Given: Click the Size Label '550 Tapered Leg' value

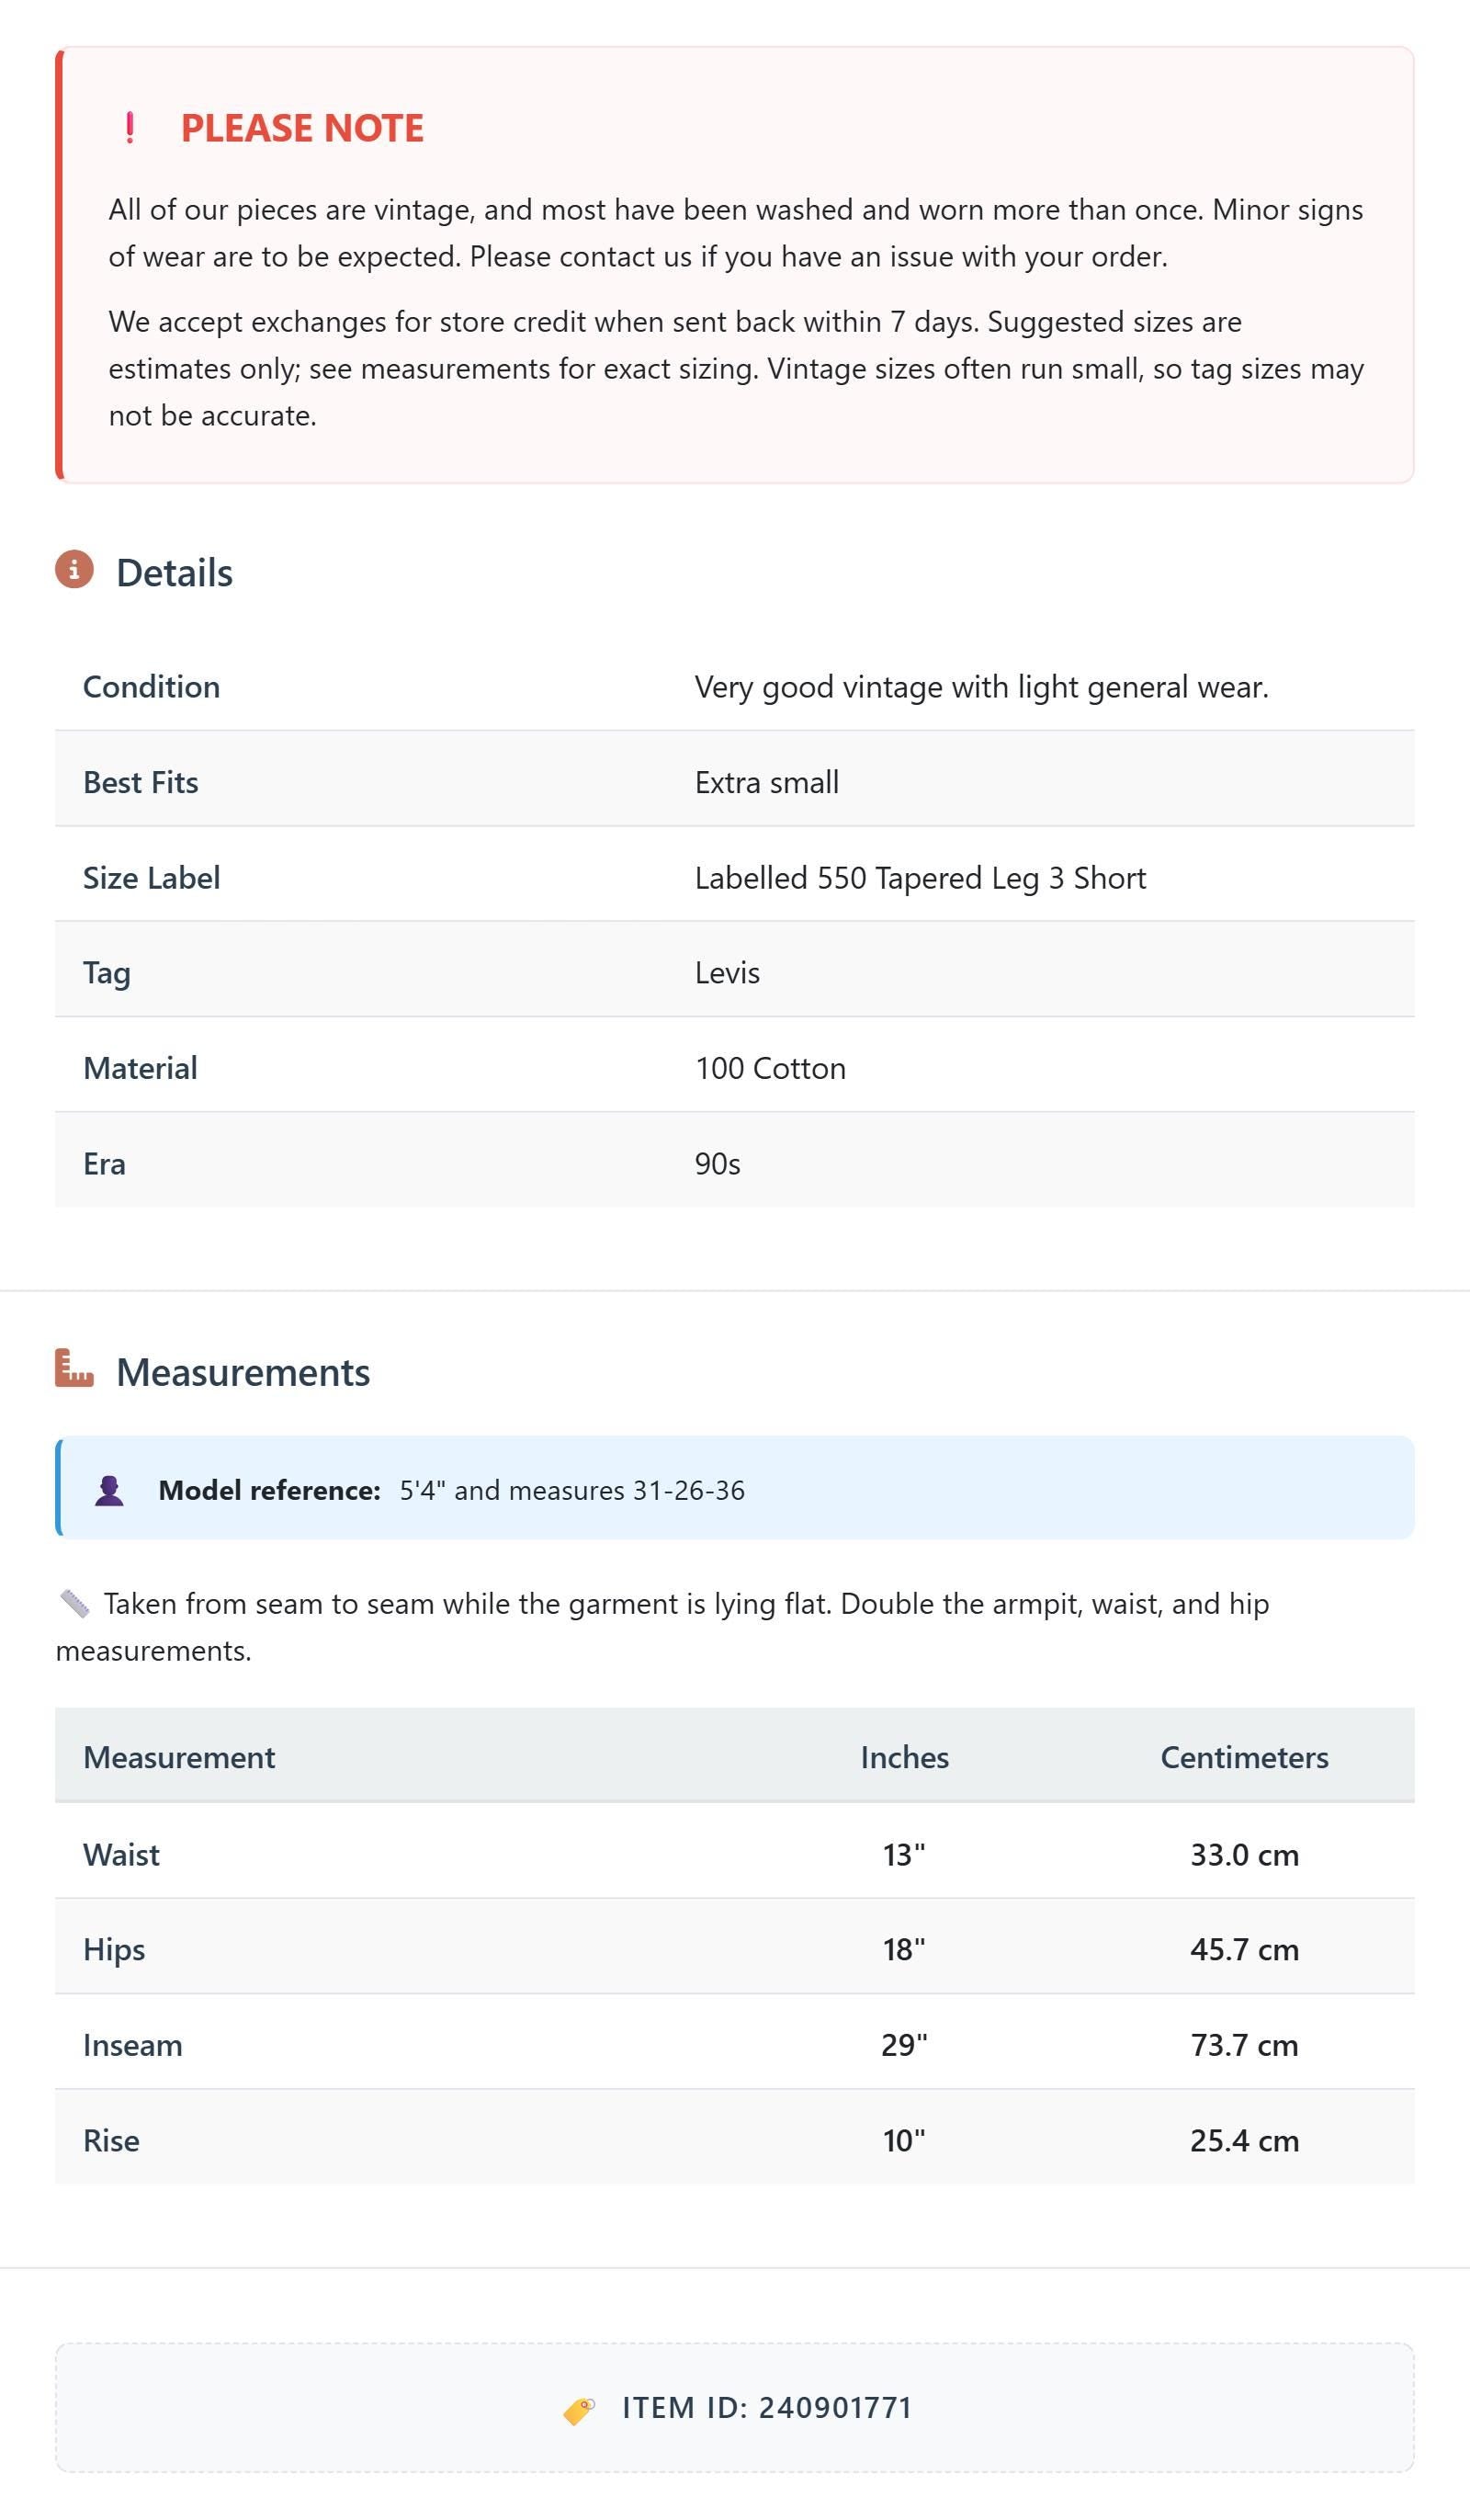Looking at the screenshot, I should point(920,878).
